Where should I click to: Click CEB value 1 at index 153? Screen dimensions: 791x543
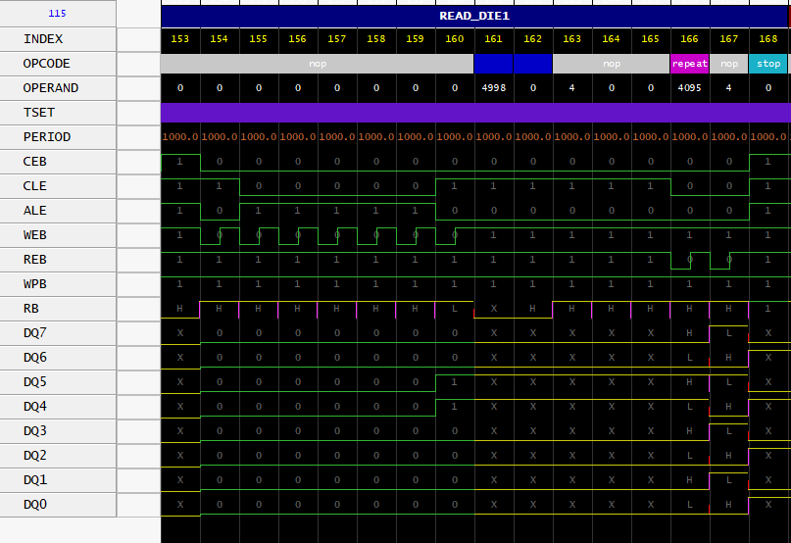point(180,162)
